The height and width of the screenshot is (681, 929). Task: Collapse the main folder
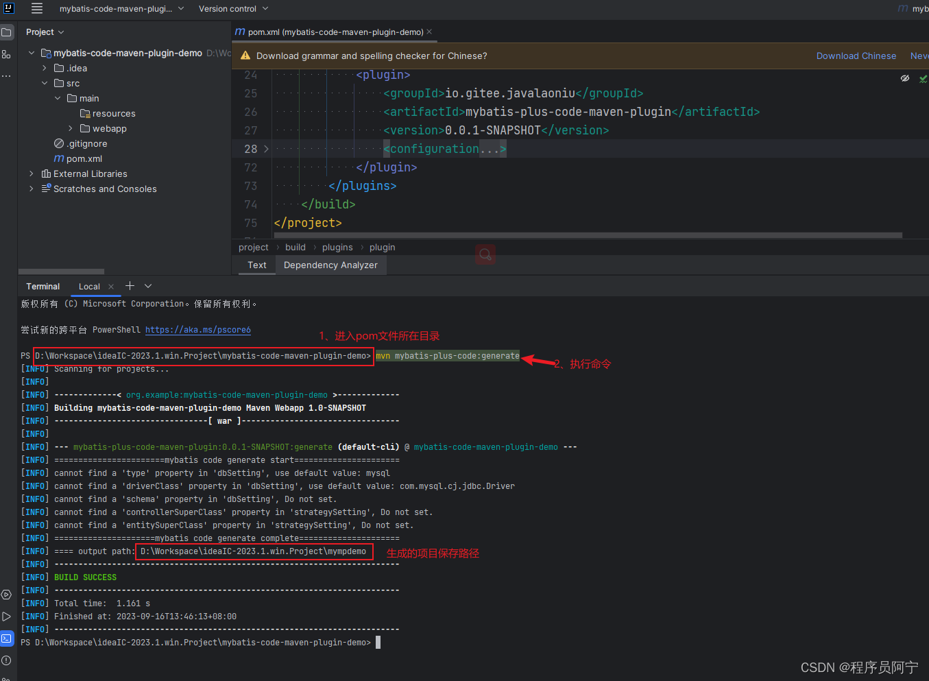point(58,98)
